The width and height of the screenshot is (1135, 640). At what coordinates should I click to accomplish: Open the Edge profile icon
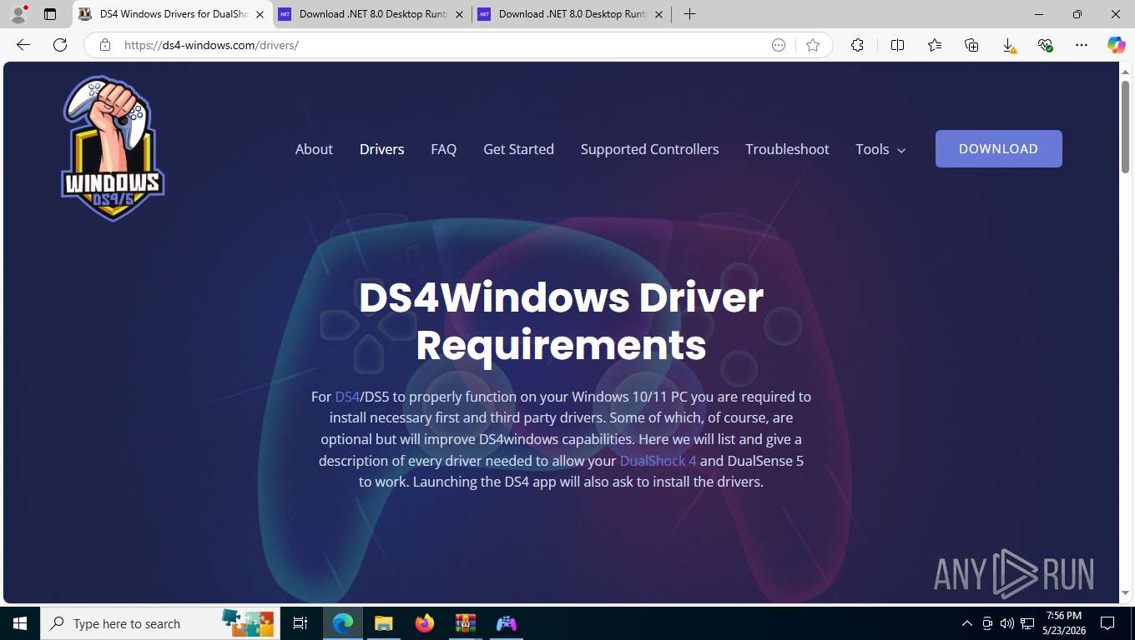pos(18,14)
